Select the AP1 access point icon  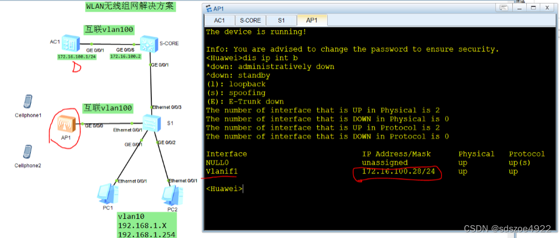click(67, 125)
